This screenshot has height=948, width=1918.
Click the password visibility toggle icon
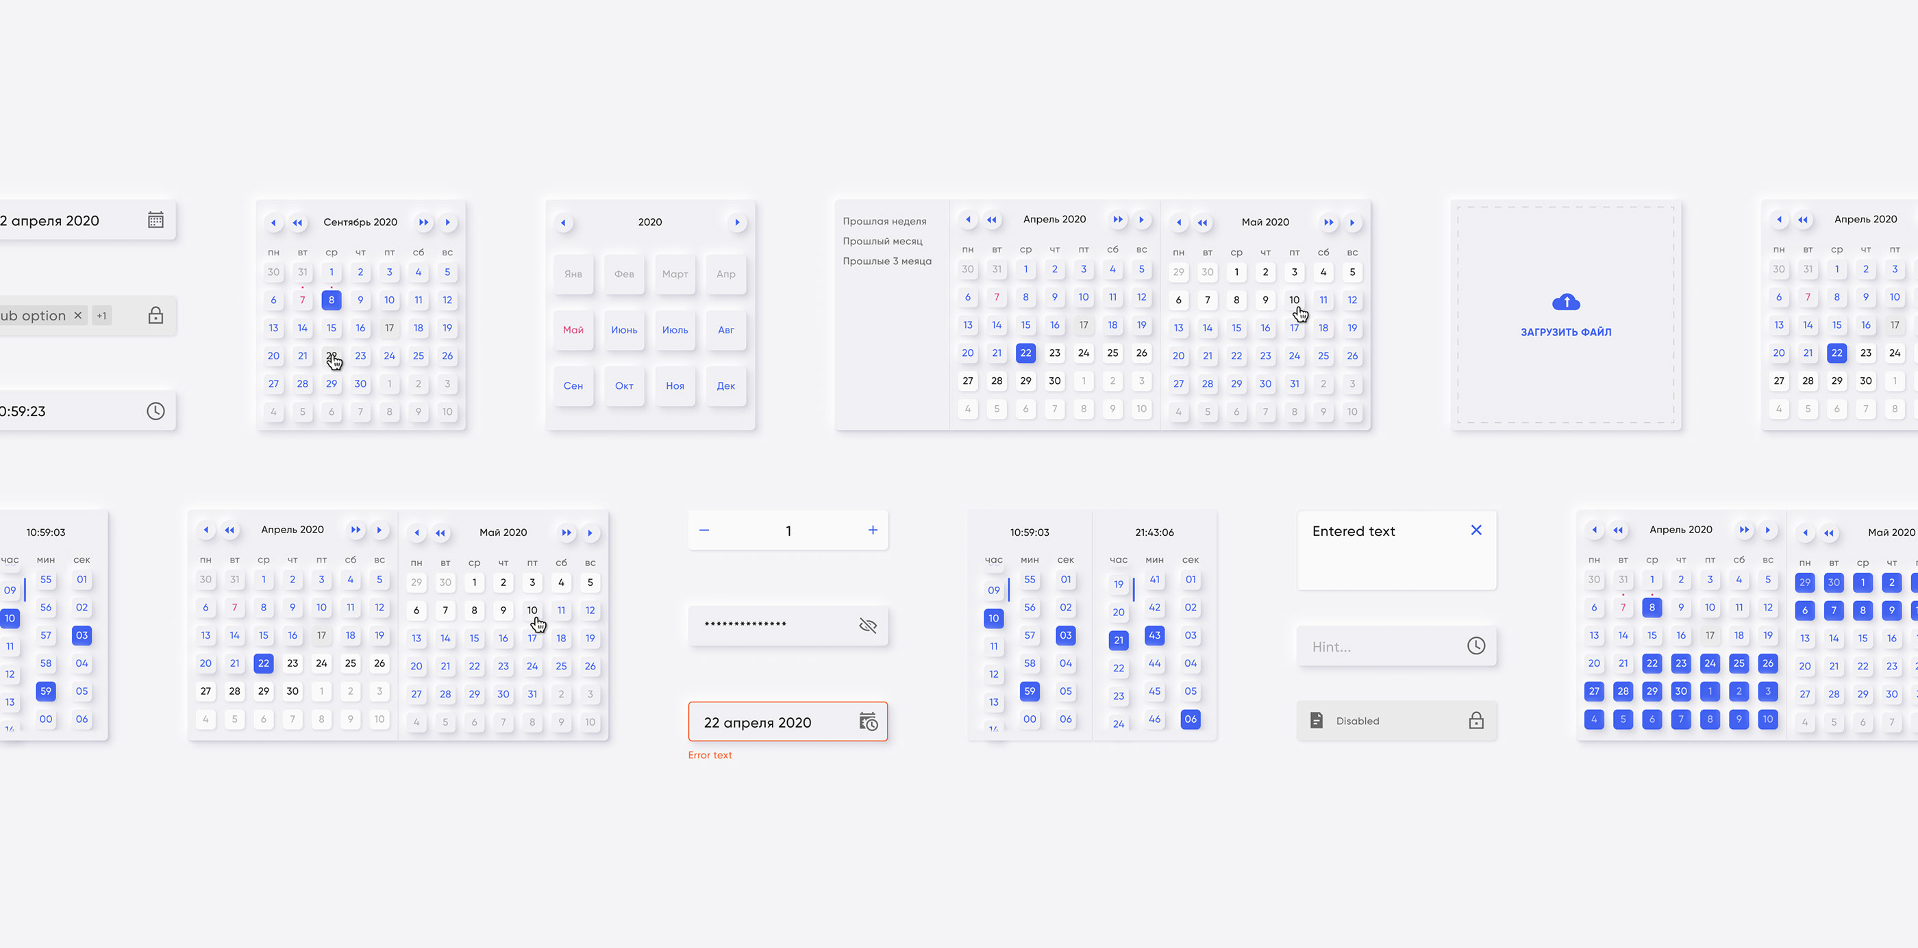(x=867, y=626)
